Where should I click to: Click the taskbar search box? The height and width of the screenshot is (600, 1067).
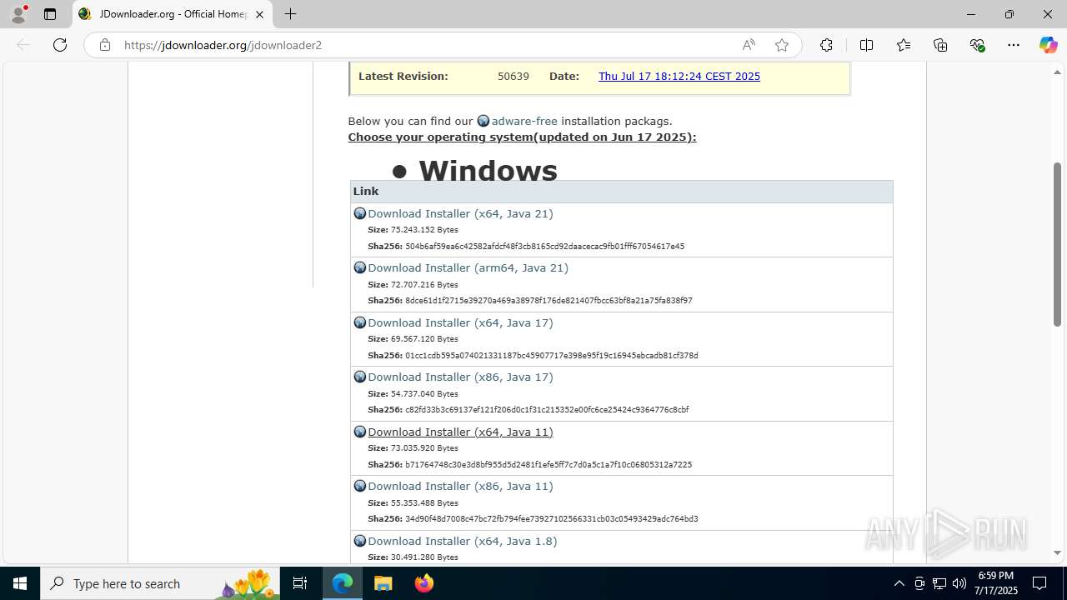coord(160,583)
